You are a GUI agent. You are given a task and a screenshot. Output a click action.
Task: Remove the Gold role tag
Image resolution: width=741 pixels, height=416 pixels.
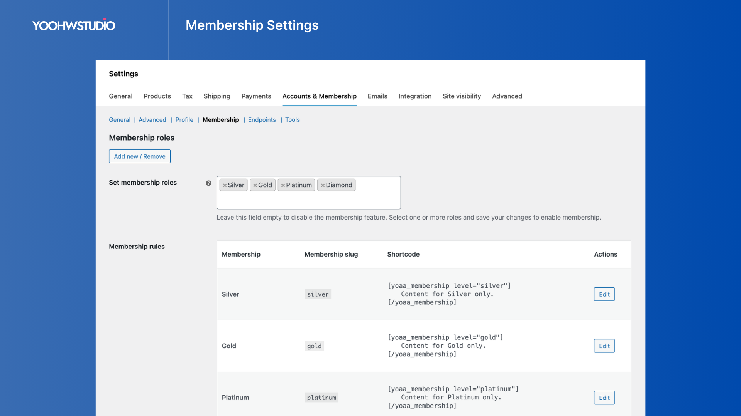click(255, 185)
